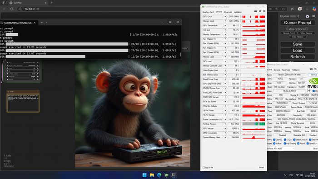The height and width of the screenshot is (179, 318).
Task: Click the NVIDIA logo in GPU-Z
Action: pos(313,83)
